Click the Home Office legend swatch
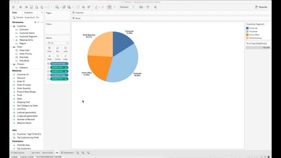 point(247,35)
